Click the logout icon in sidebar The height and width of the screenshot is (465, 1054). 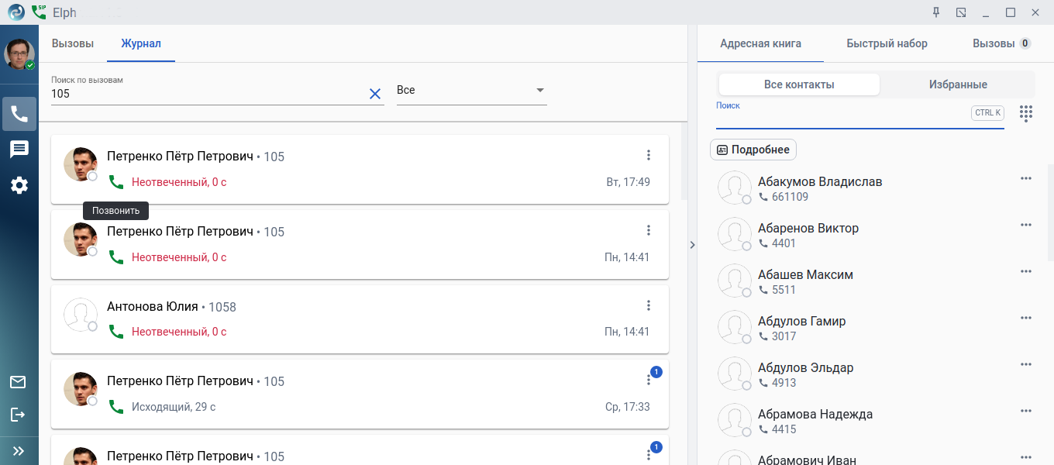pos(18,415)
